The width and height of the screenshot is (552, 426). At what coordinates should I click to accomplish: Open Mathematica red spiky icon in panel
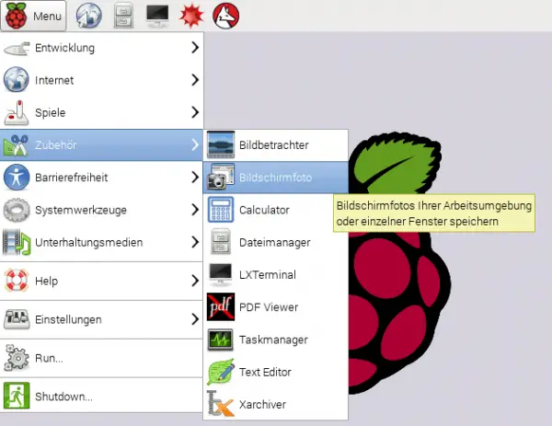point(191,16)
